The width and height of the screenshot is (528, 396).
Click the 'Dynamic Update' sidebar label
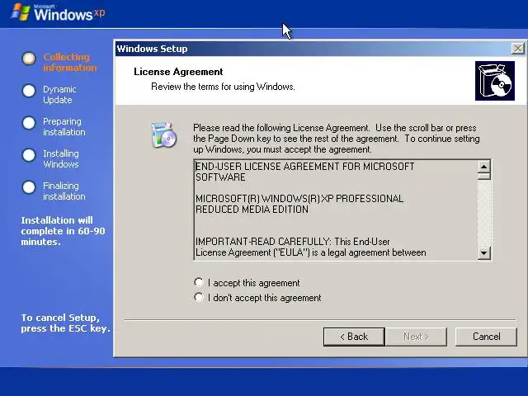(59, 95)
